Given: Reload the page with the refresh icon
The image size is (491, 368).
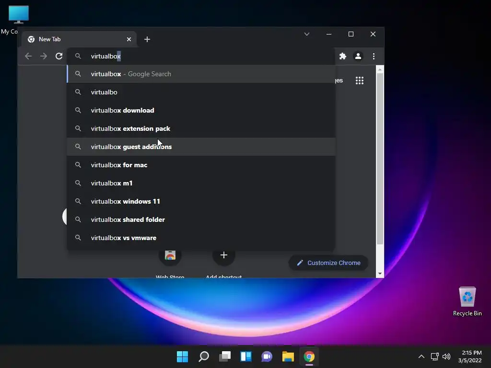Looking at the screenshot, I should tap(59, 57).
